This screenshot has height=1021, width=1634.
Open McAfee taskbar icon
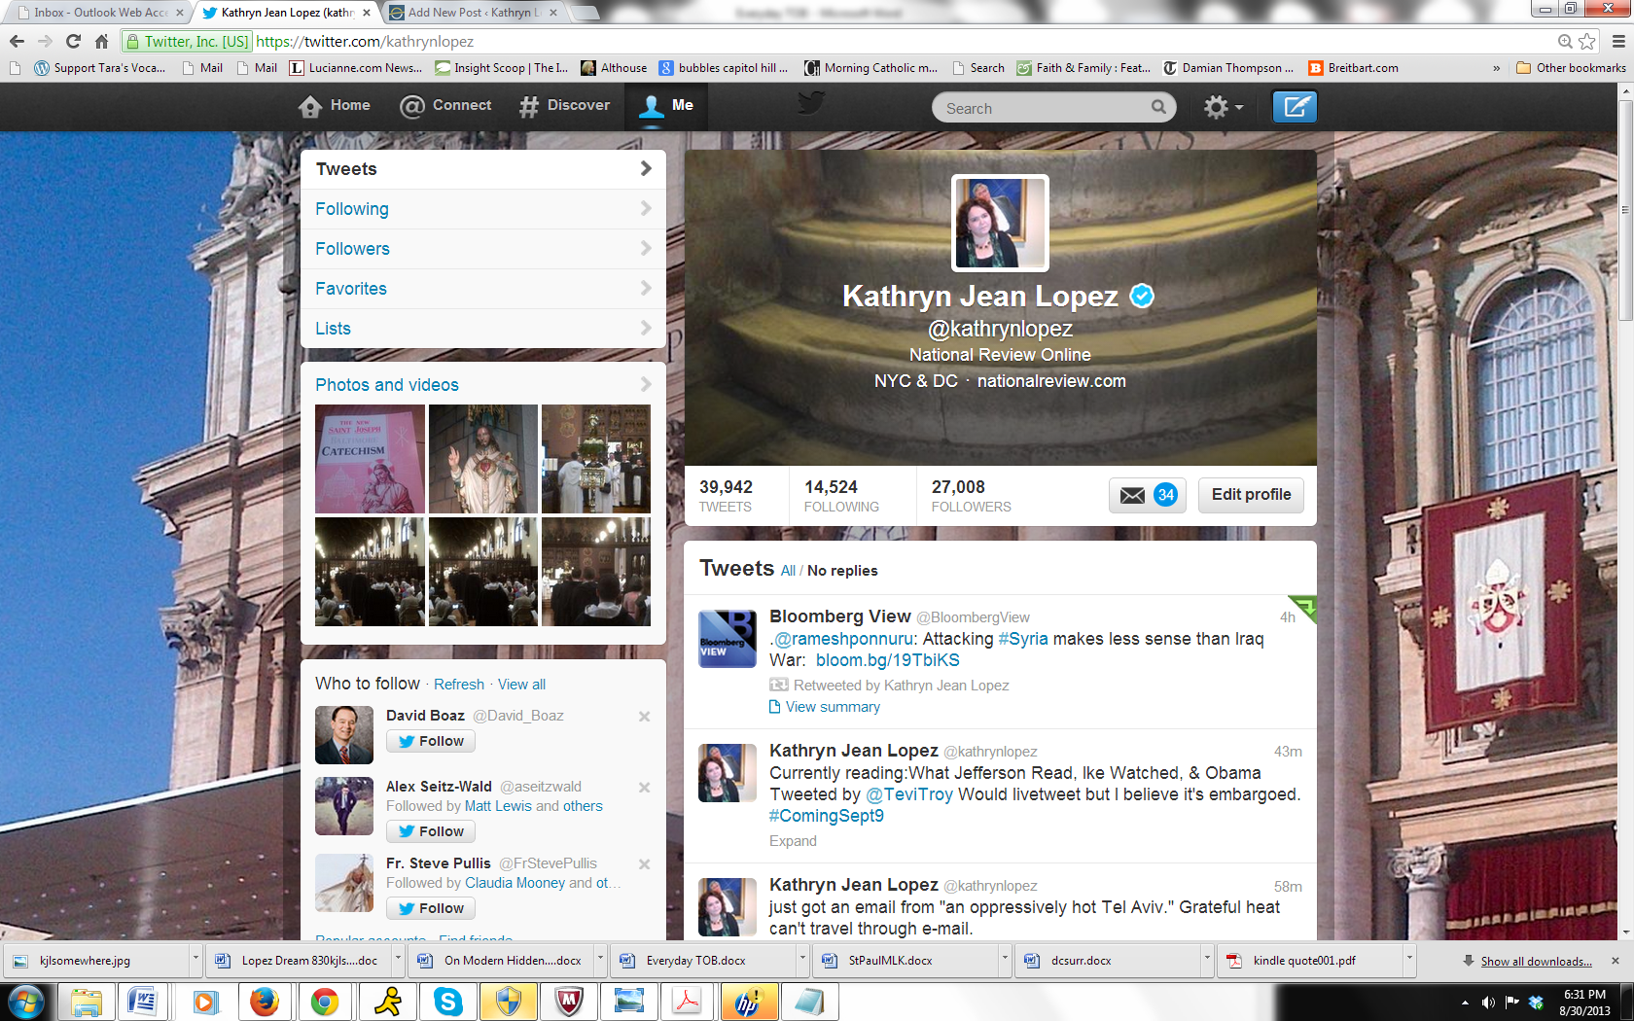pos(568,1002)
